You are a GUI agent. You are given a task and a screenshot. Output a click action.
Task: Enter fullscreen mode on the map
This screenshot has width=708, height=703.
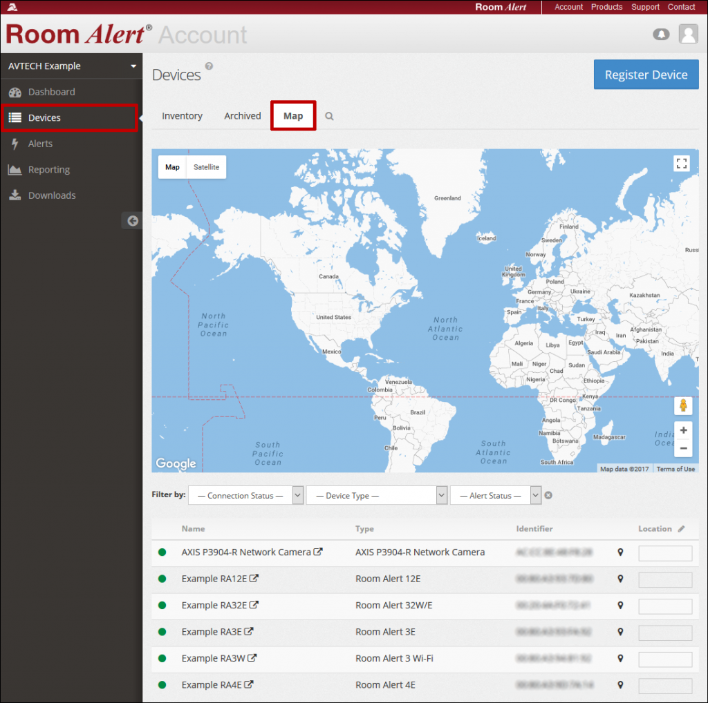[682, 163]
